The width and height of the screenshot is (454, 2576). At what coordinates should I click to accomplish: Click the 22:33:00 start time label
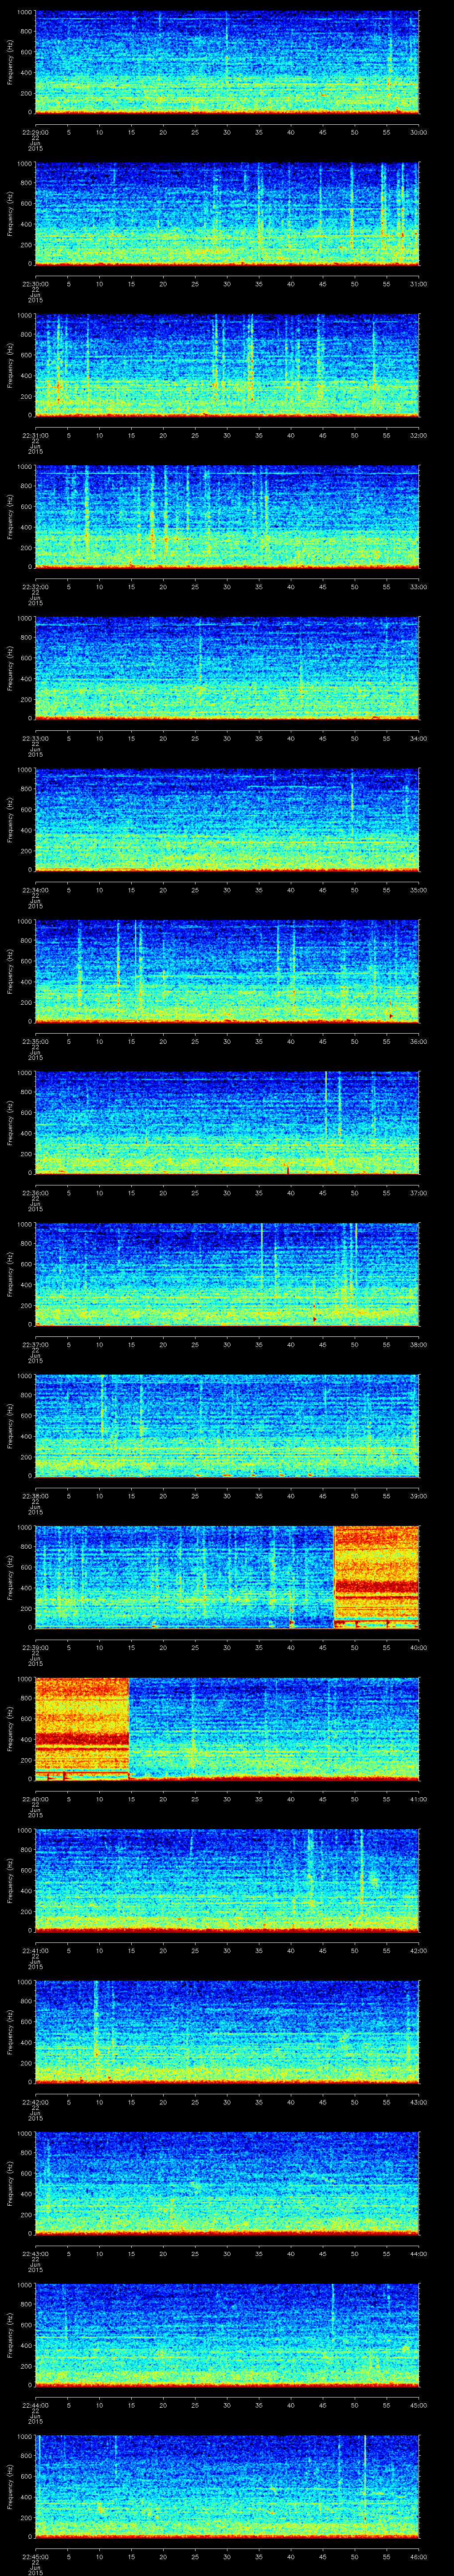coord(35,738)
